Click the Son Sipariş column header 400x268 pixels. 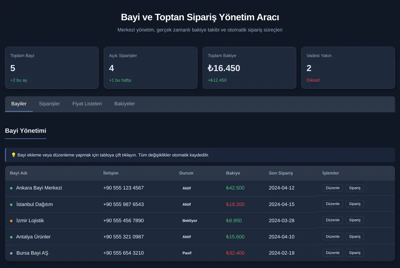click(x=281, y=173)
